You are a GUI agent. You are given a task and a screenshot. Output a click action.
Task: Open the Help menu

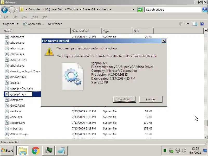[x=44, y=17]
